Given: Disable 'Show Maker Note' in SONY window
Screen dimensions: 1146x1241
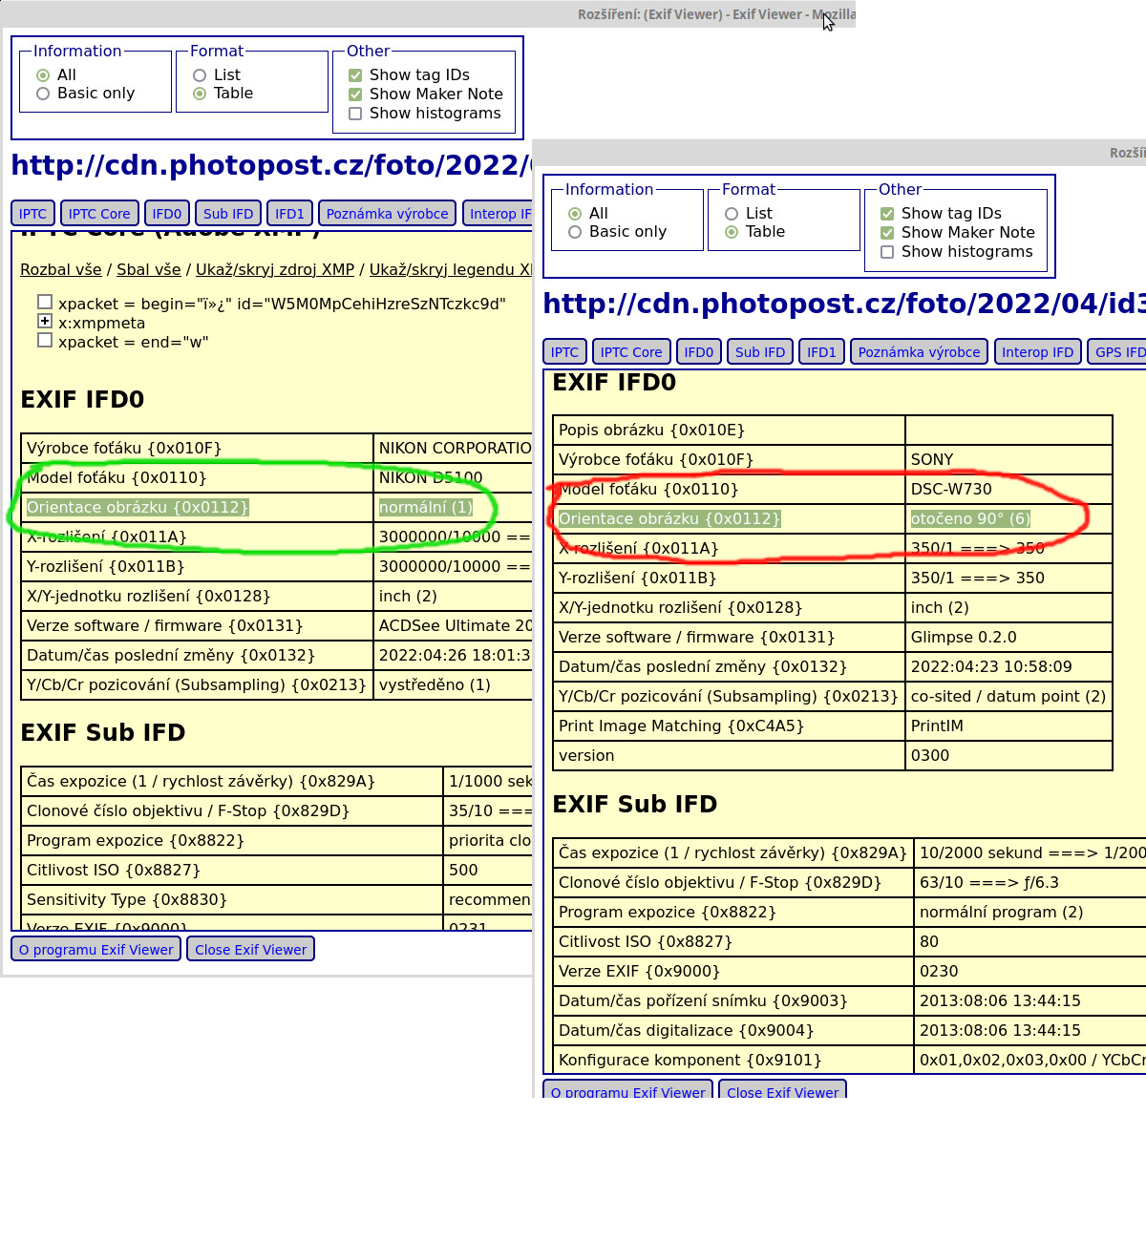Looking at the screenshot, I should (887, 233).
